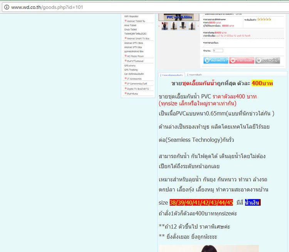Expand the IT Accessories category

pyautogui.click(x=134, y=79)
